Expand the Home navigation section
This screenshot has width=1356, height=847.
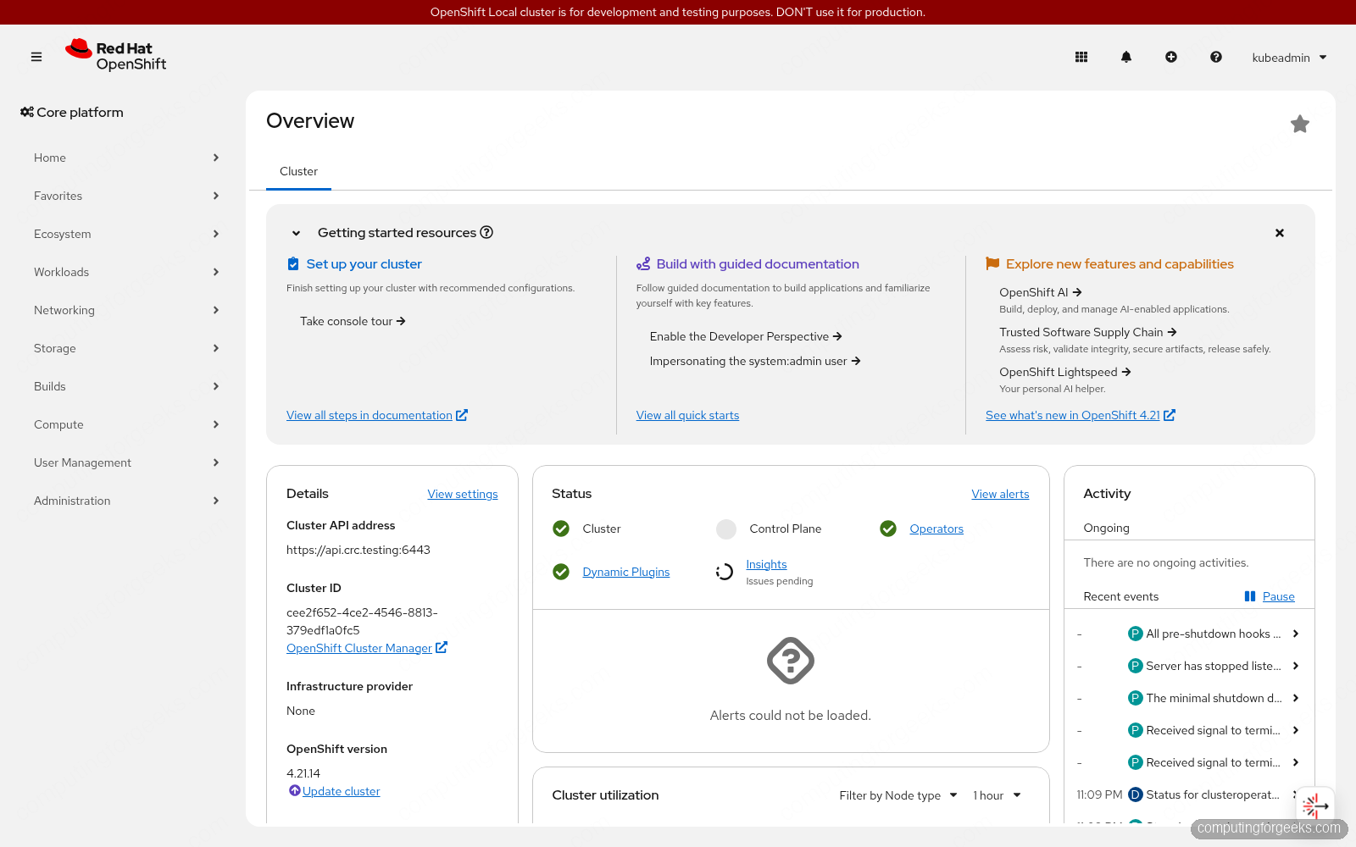[x=126, y=158]
